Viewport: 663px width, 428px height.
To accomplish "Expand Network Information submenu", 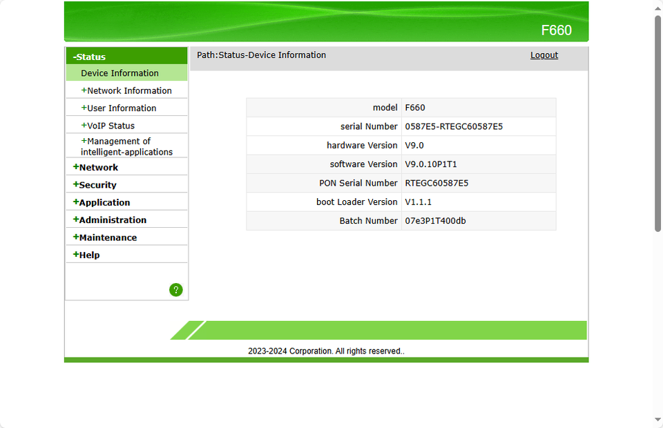I will click(128, 90).
